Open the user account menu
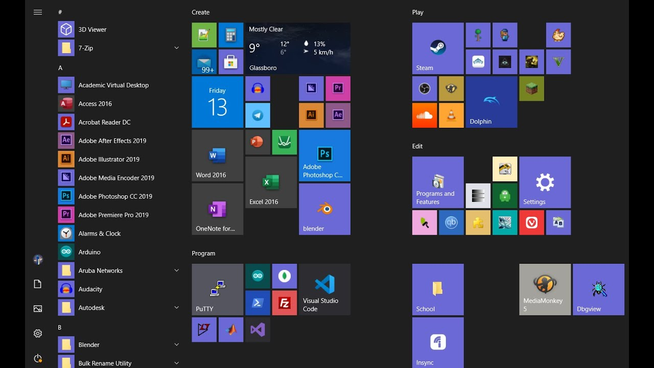 [38, 260]
